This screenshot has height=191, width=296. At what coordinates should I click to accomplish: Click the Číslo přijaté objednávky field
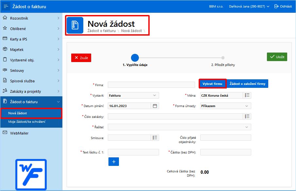(225, 137)
